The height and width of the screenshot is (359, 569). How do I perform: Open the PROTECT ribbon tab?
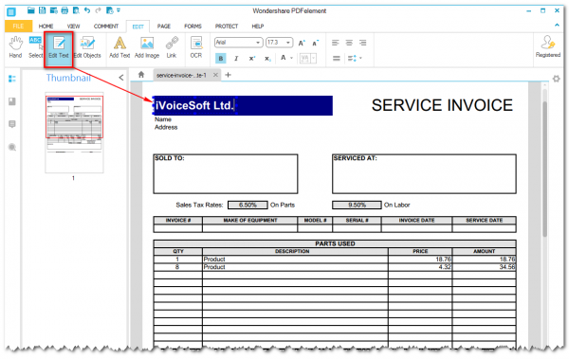(227, 27)
